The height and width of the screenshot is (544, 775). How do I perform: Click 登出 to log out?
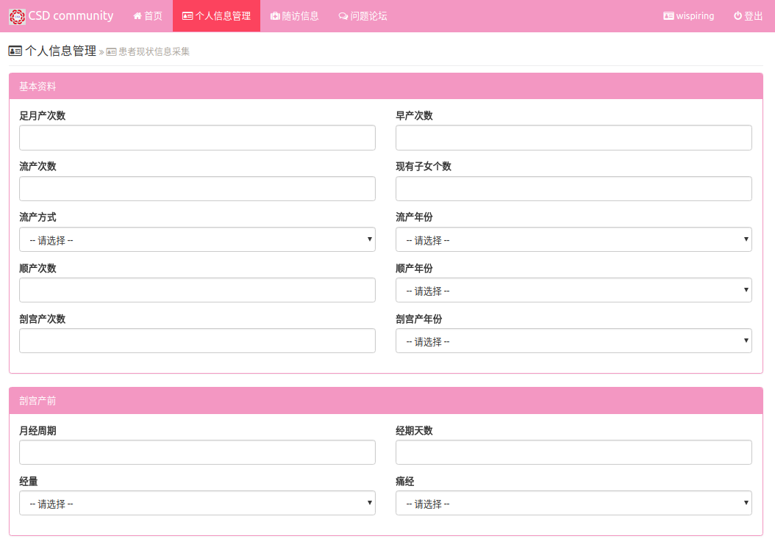pyautogui.click(x=748, y=16)
